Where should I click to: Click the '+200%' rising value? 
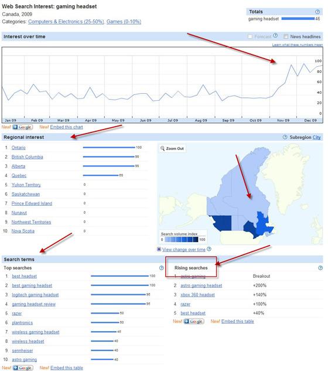tap(259, 285)
